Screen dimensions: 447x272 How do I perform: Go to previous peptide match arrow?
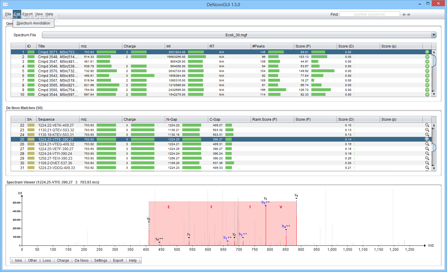point(404,14)
